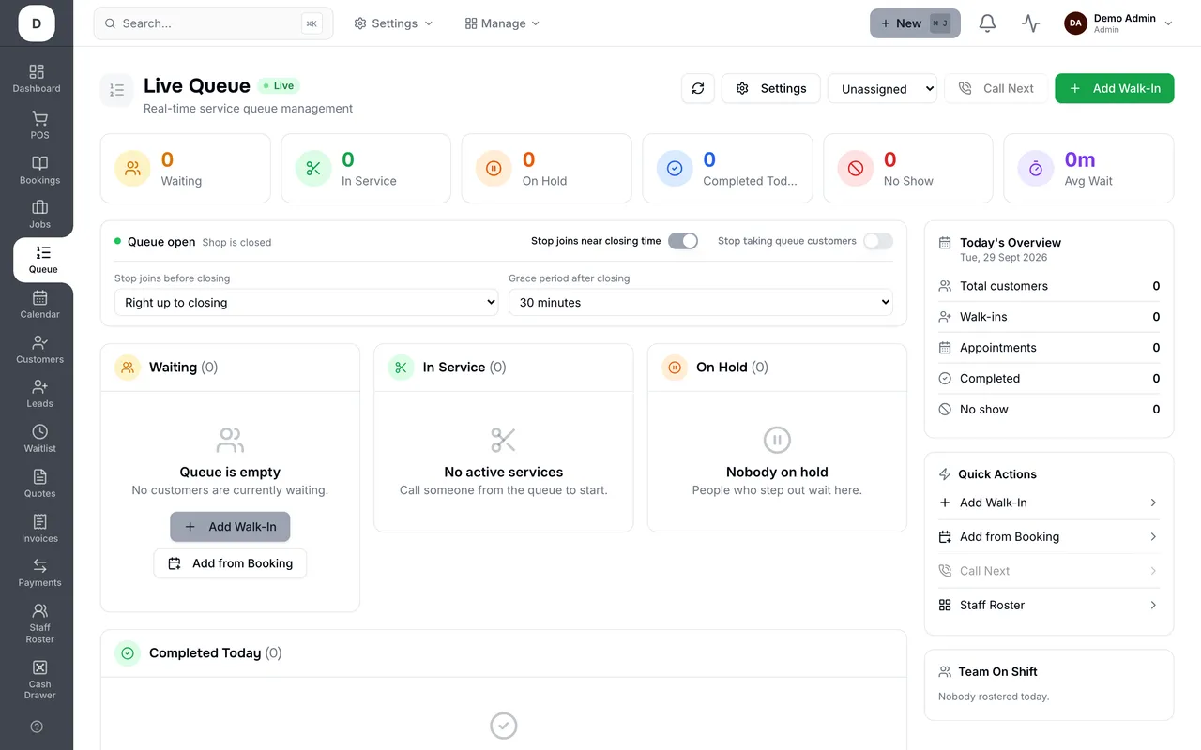
Task: Refresh the live queue
Action: (698, 88)
